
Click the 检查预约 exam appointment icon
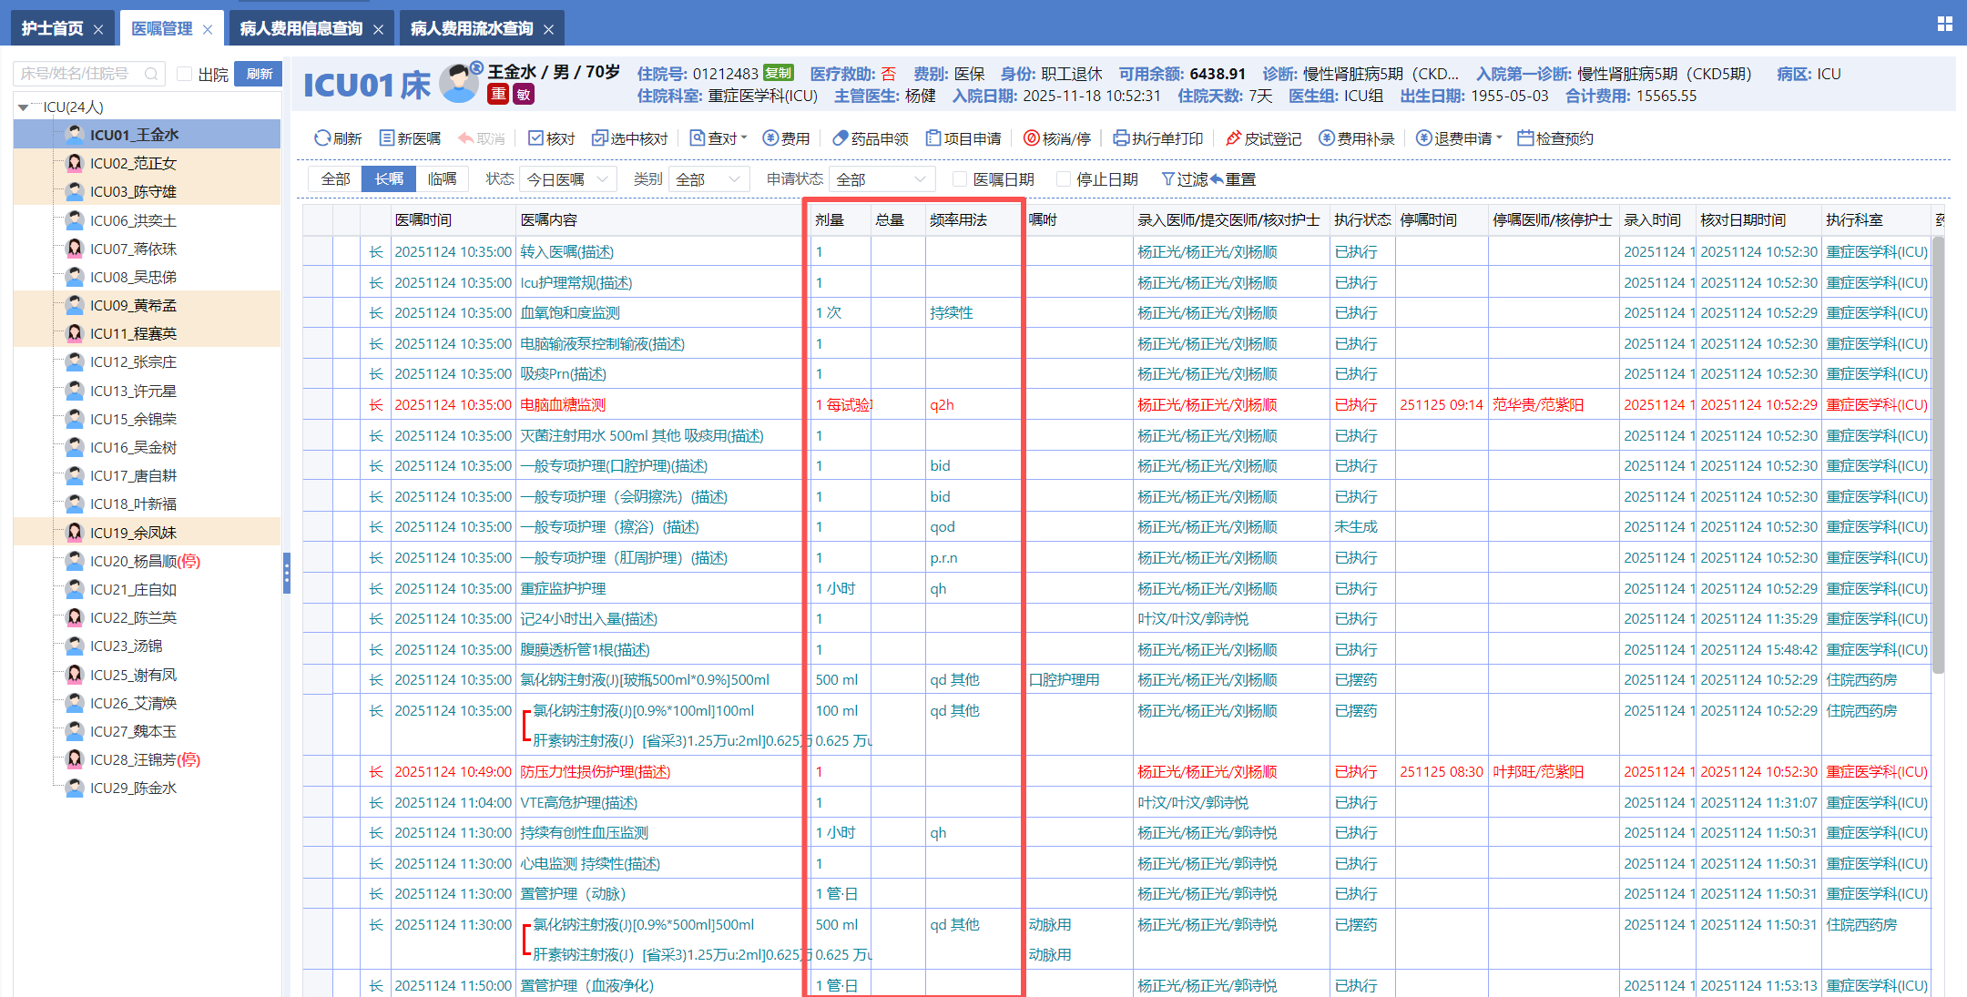tap(1525, 138)
